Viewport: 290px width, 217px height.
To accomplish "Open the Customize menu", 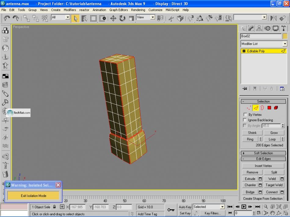I will [x=155, y=10].
